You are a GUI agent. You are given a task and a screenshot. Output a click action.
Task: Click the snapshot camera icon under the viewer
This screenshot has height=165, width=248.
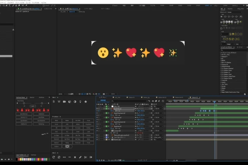point(104,94)
